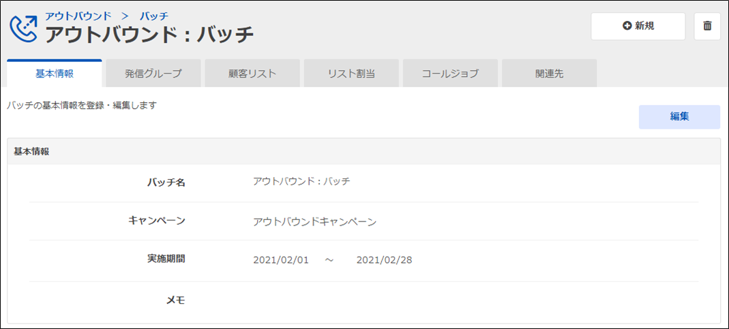Switch to the 発信グループ tab
Screen dimensions: 729x329
tap(153, 74)
